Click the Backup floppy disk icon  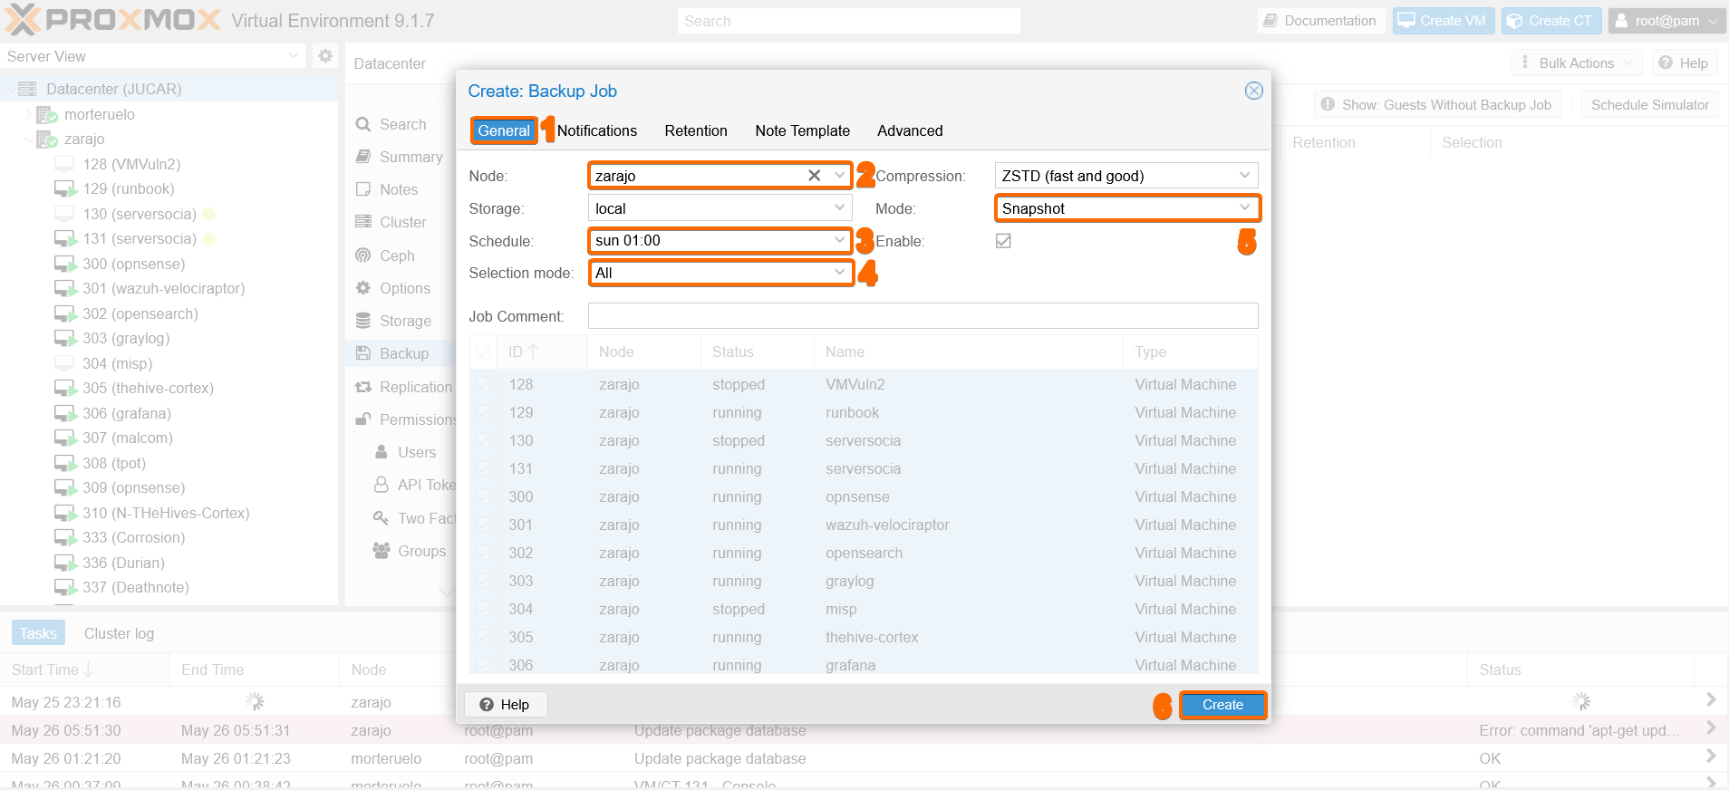(x=363, y=353)
